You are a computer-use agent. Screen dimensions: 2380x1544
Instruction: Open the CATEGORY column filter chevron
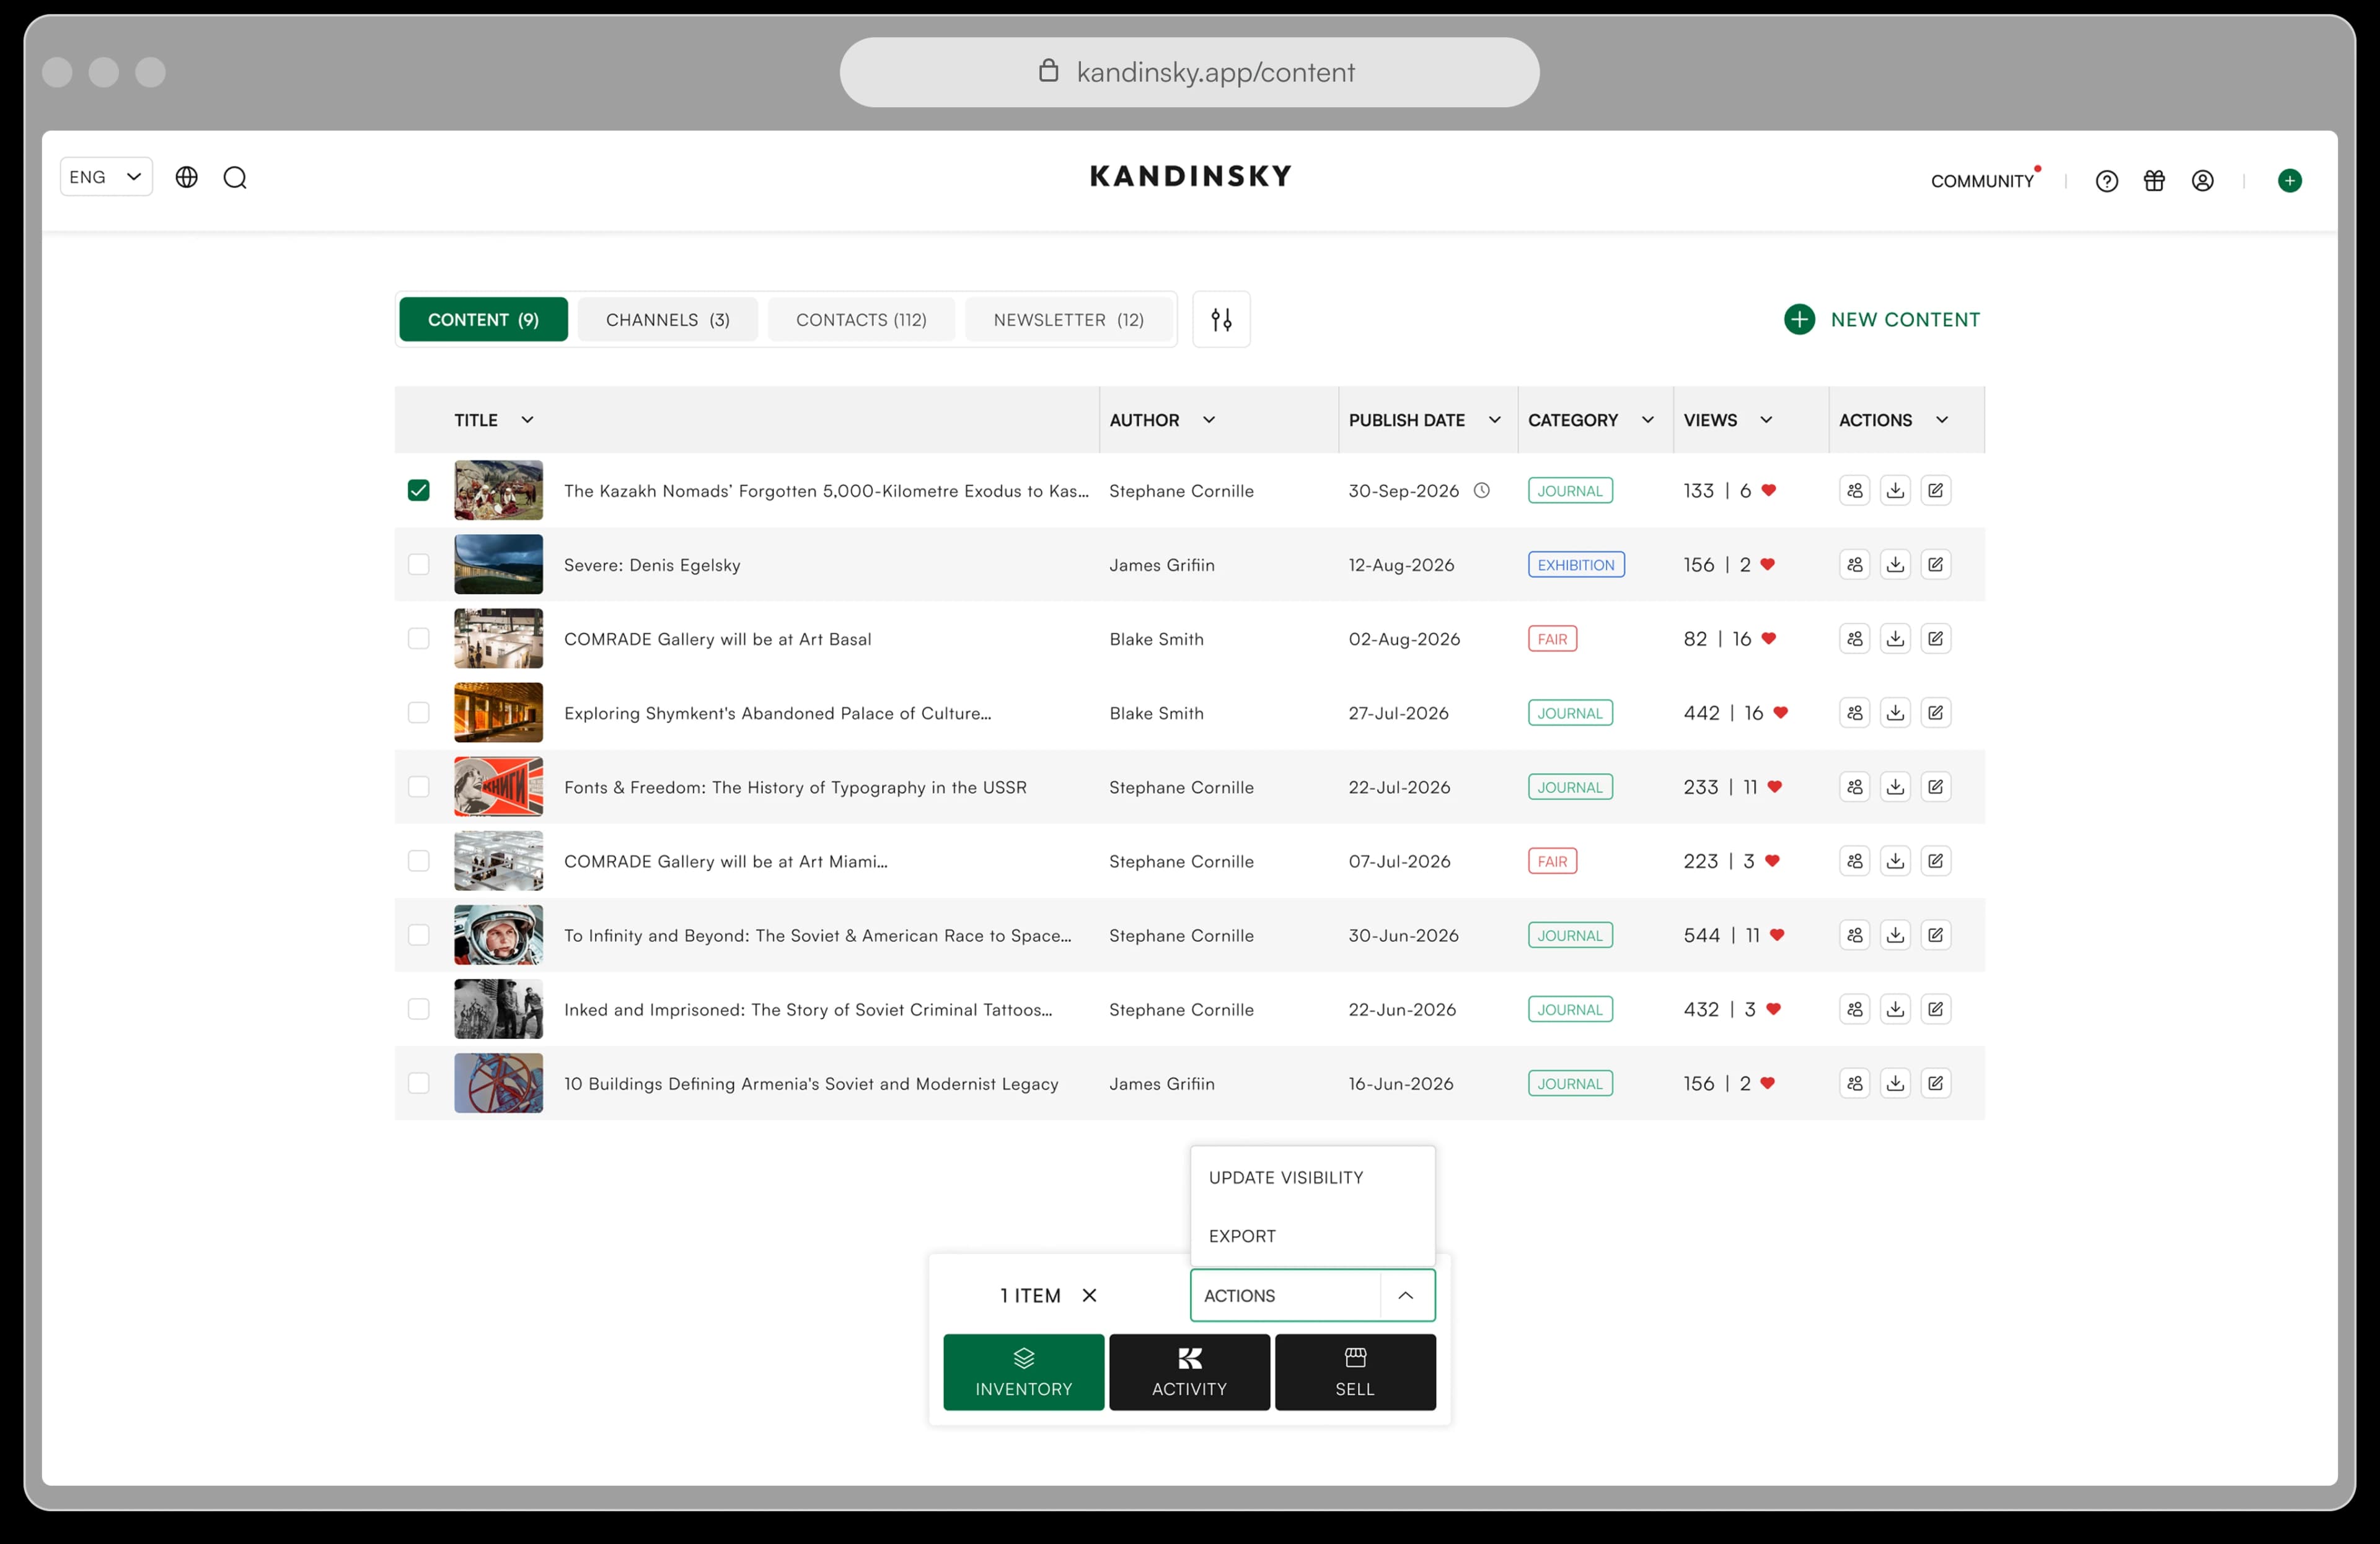[x=1647, y=419]
